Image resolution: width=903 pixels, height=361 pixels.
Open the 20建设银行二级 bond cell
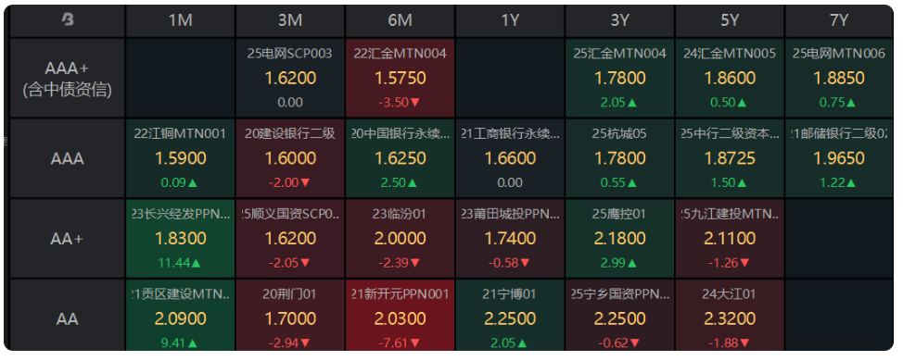pos(290,158)
